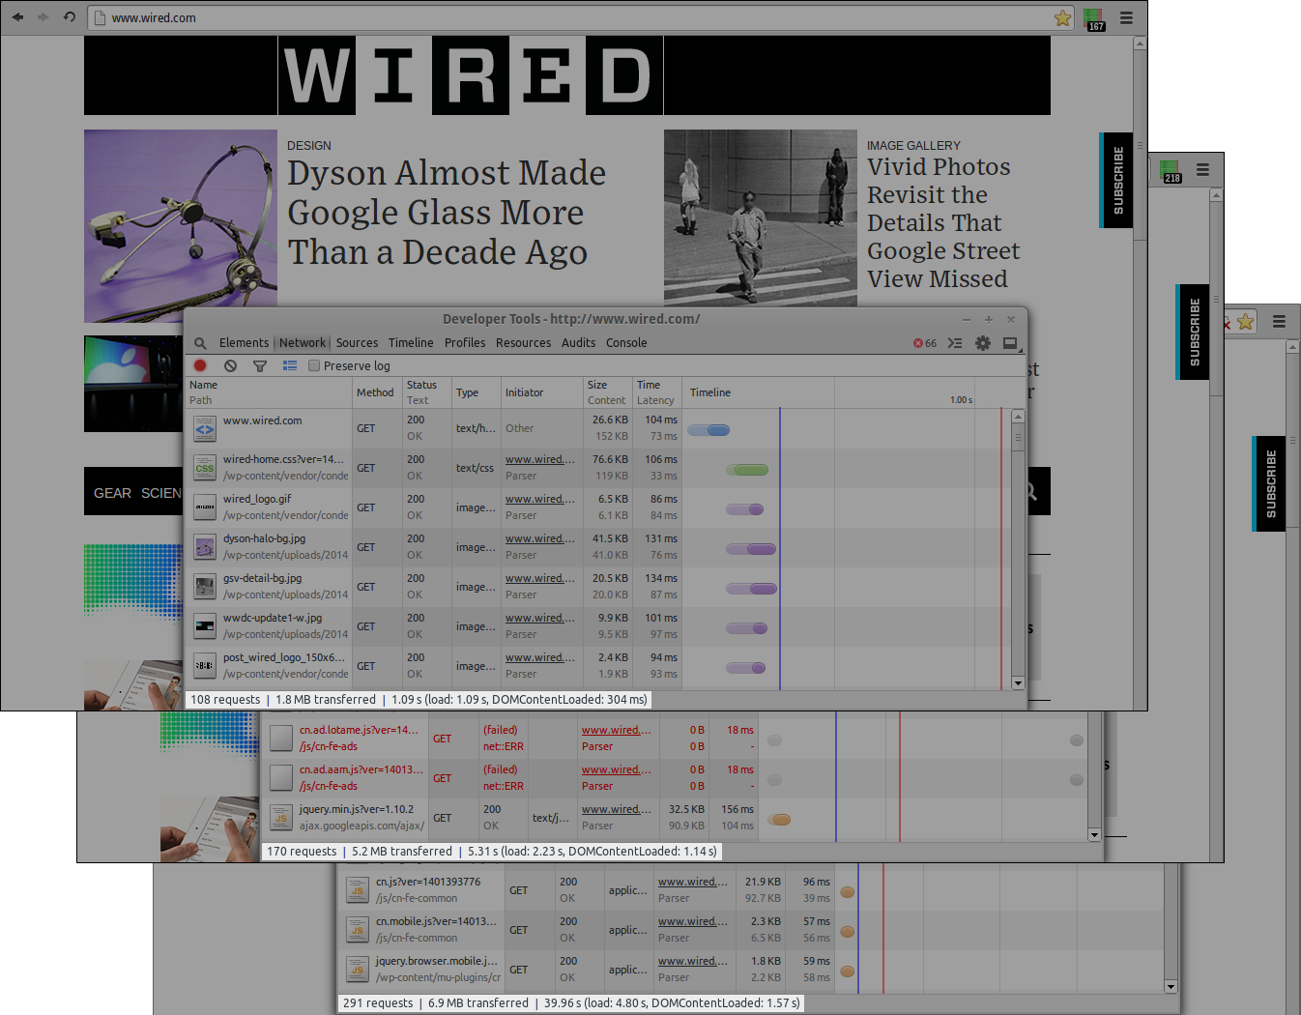Select the dyson-halo-bg.jpg request thumbnail
Viewport: 1301px width, 1015px height.
click(x=205, y=547)
